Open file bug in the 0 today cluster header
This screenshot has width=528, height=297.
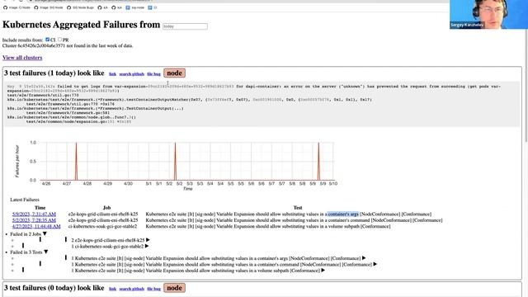[154, 289]
